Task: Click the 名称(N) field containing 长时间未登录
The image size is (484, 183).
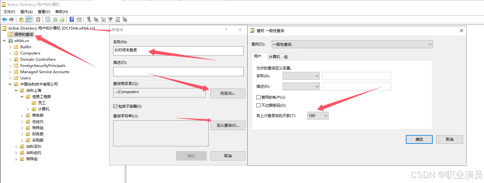Action: [x=178, y=51]
